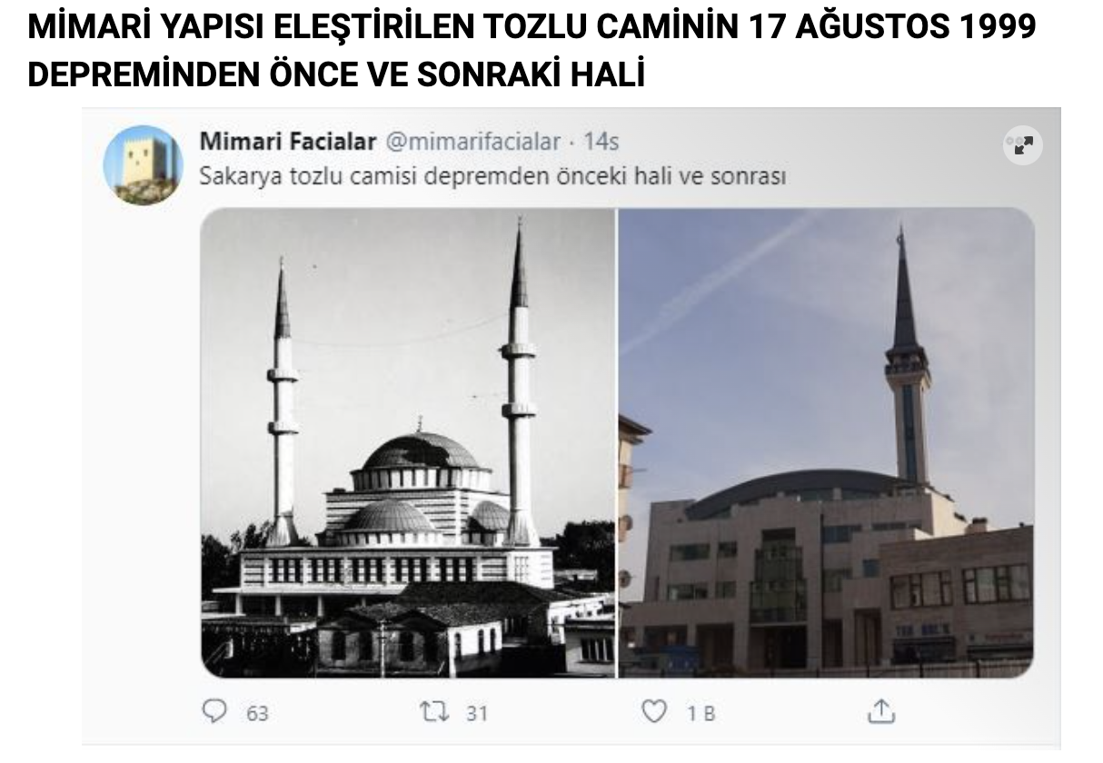Click the tweet text about Sakarya tozlu camisi
The image size is (1103, 763).
coord(492,175)
